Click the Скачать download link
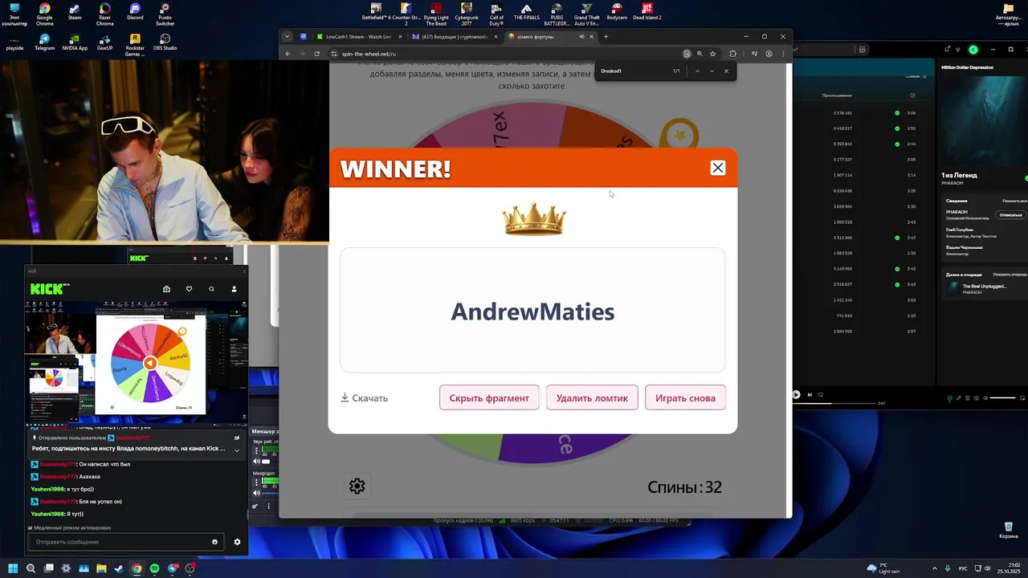Screen dimensions: 1028x578 (x=365, y=398)
